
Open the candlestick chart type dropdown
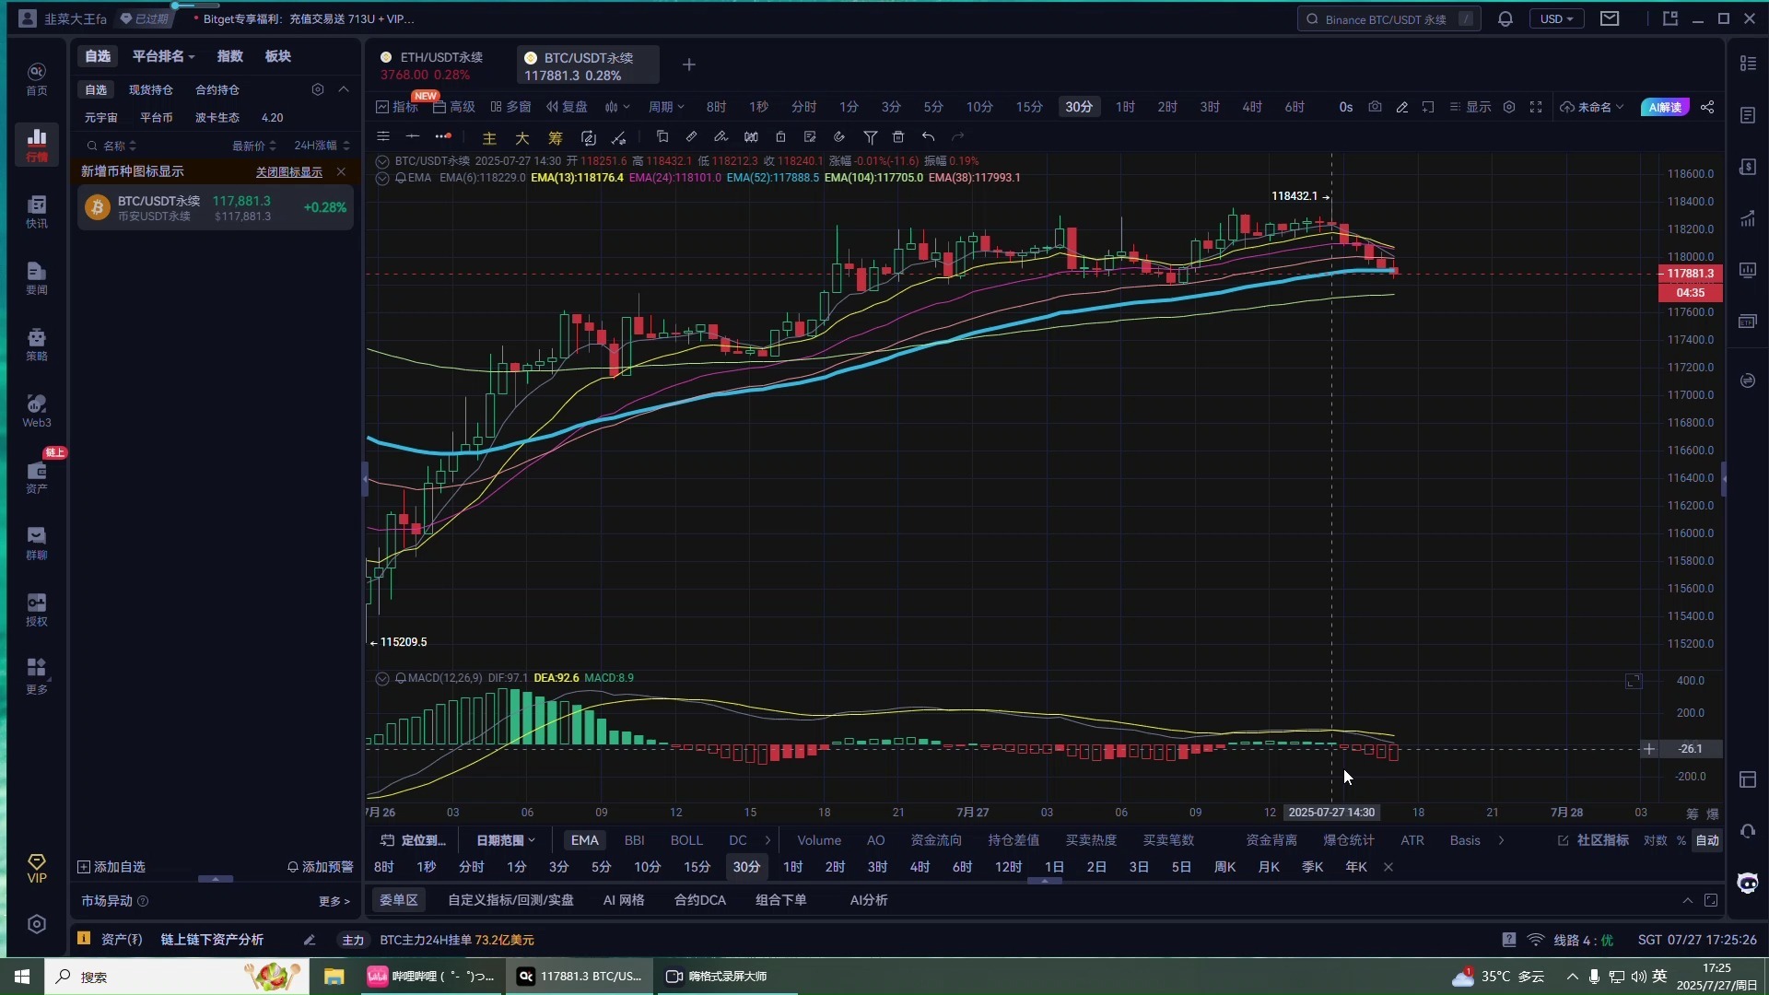tap(617, 107)
